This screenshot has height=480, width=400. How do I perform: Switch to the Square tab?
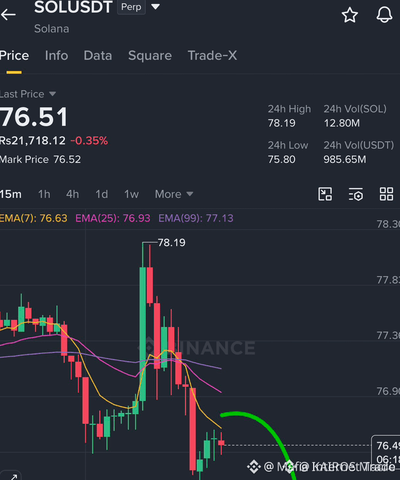coord(150,56)
